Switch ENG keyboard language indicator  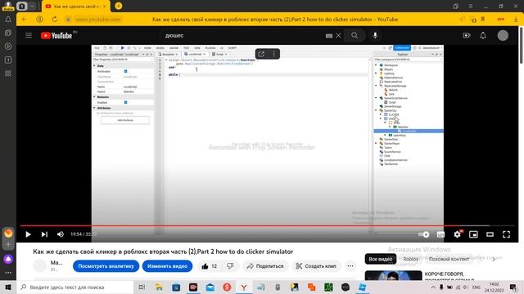(x=477, y=287)
